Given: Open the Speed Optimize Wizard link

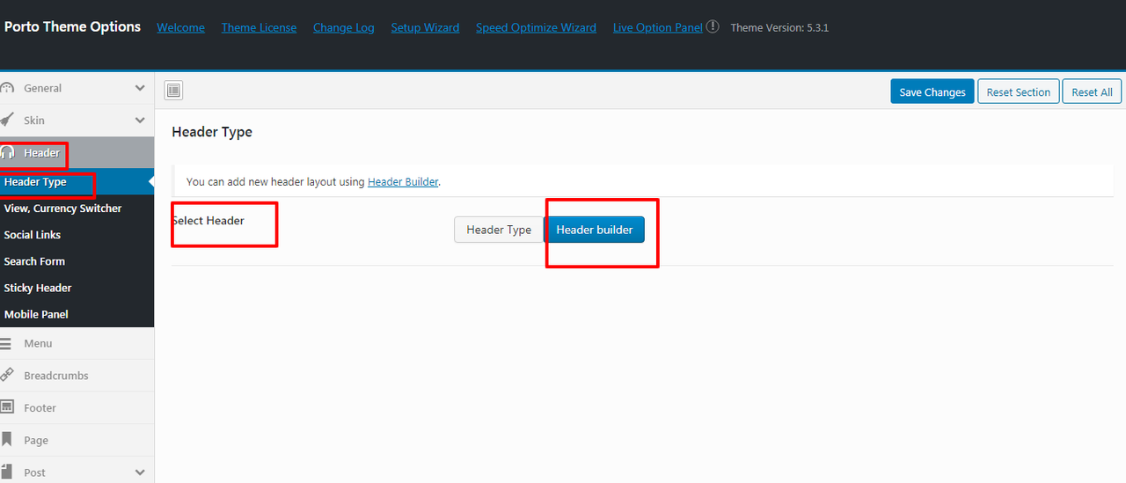Looking at the screenshot, I should click(536, 27).
